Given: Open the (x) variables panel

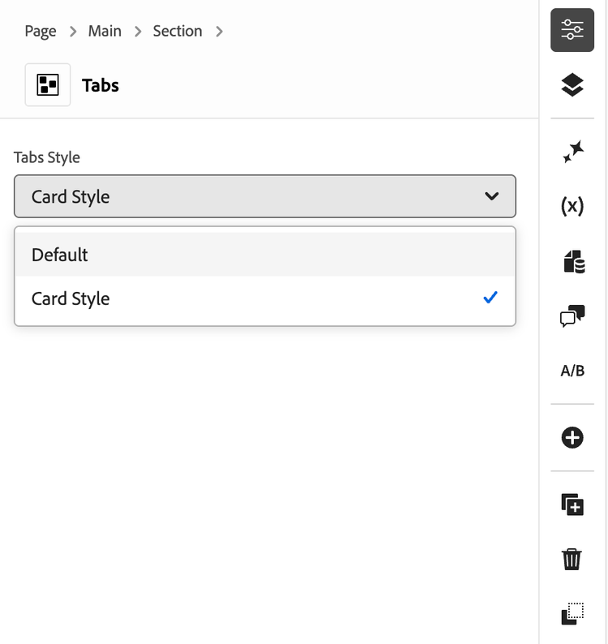Looking at the screenshot, I should [x=572, y=206].
